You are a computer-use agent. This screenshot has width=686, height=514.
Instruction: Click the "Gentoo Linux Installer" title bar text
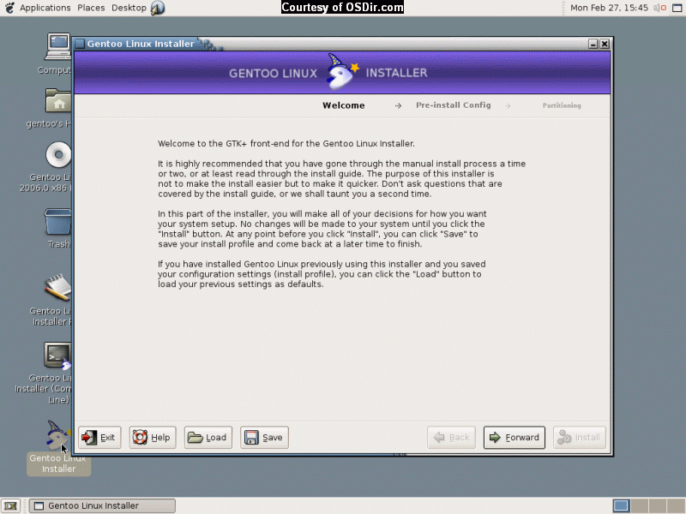(x=141, y=44)
